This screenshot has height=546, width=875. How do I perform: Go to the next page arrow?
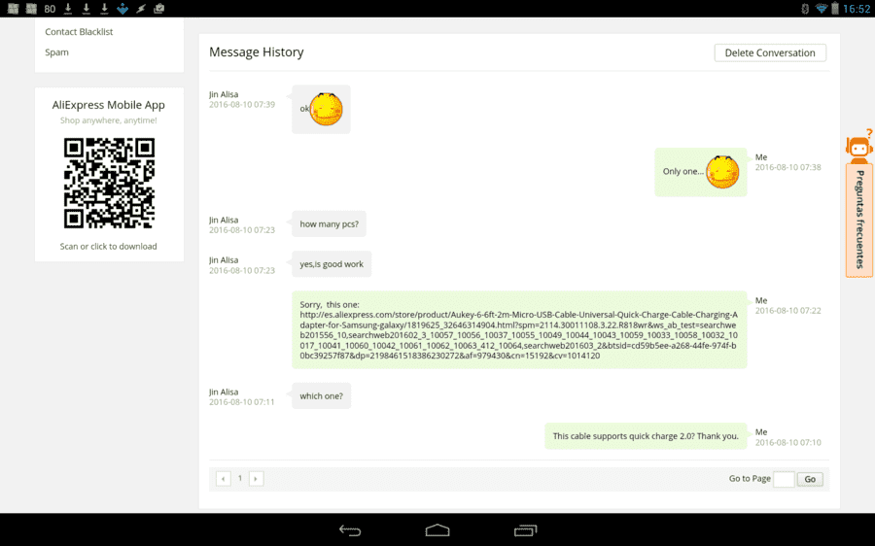click(256, 479)
